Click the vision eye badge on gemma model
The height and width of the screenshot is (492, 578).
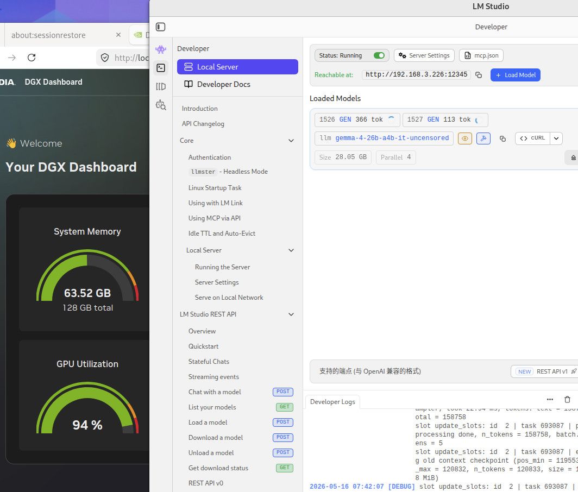click(465, 138)
